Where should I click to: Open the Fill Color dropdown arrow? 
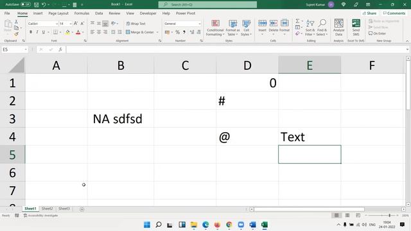point(73,32)
